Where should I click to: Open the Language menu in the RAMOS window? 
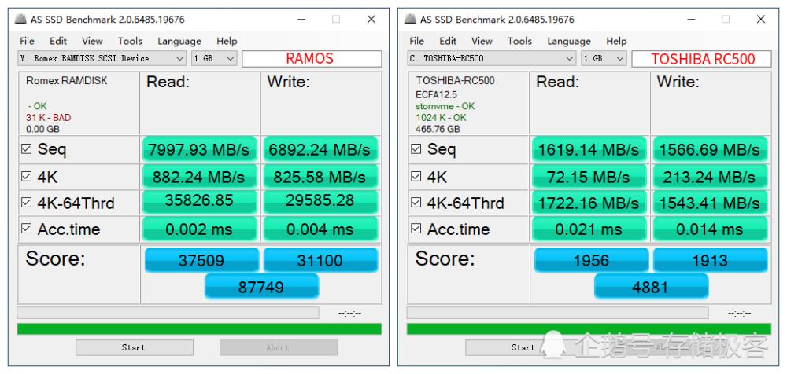pos(179,41)
